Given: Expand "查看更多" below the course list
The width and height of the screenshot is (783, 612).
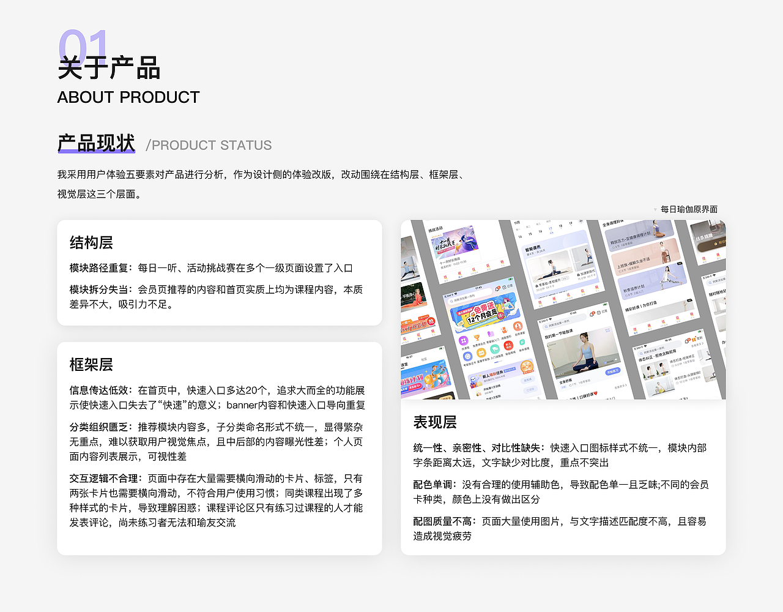Looking at the screenshot, I should 620,387.
